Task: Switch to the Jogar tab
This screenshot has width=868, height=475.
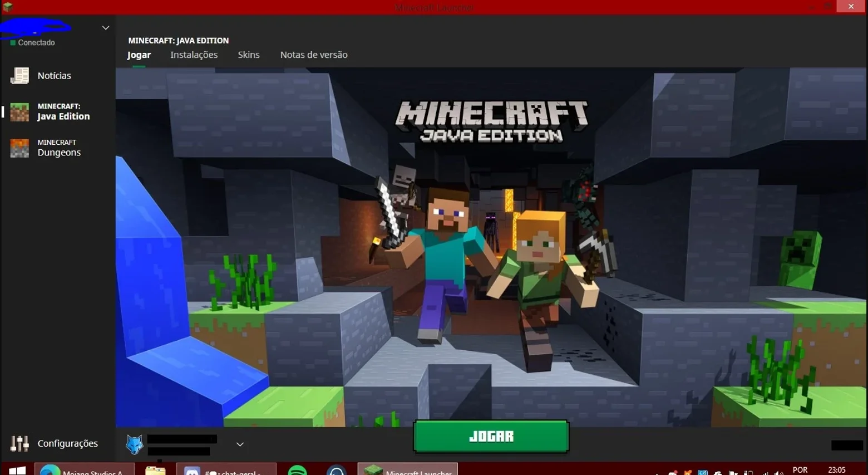Action: coord(139,55)
